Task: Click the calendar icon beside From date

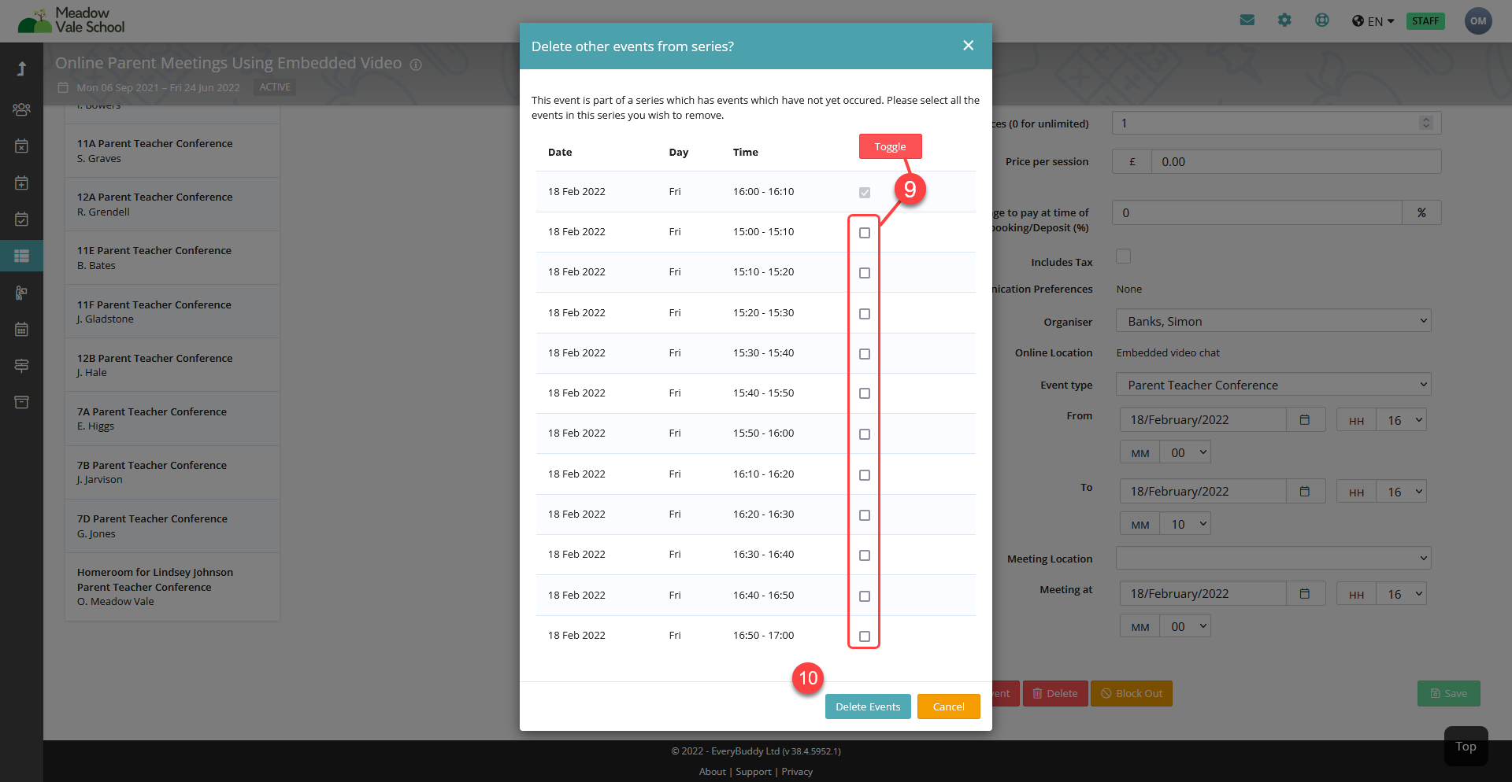Action: coord(1304,420)
